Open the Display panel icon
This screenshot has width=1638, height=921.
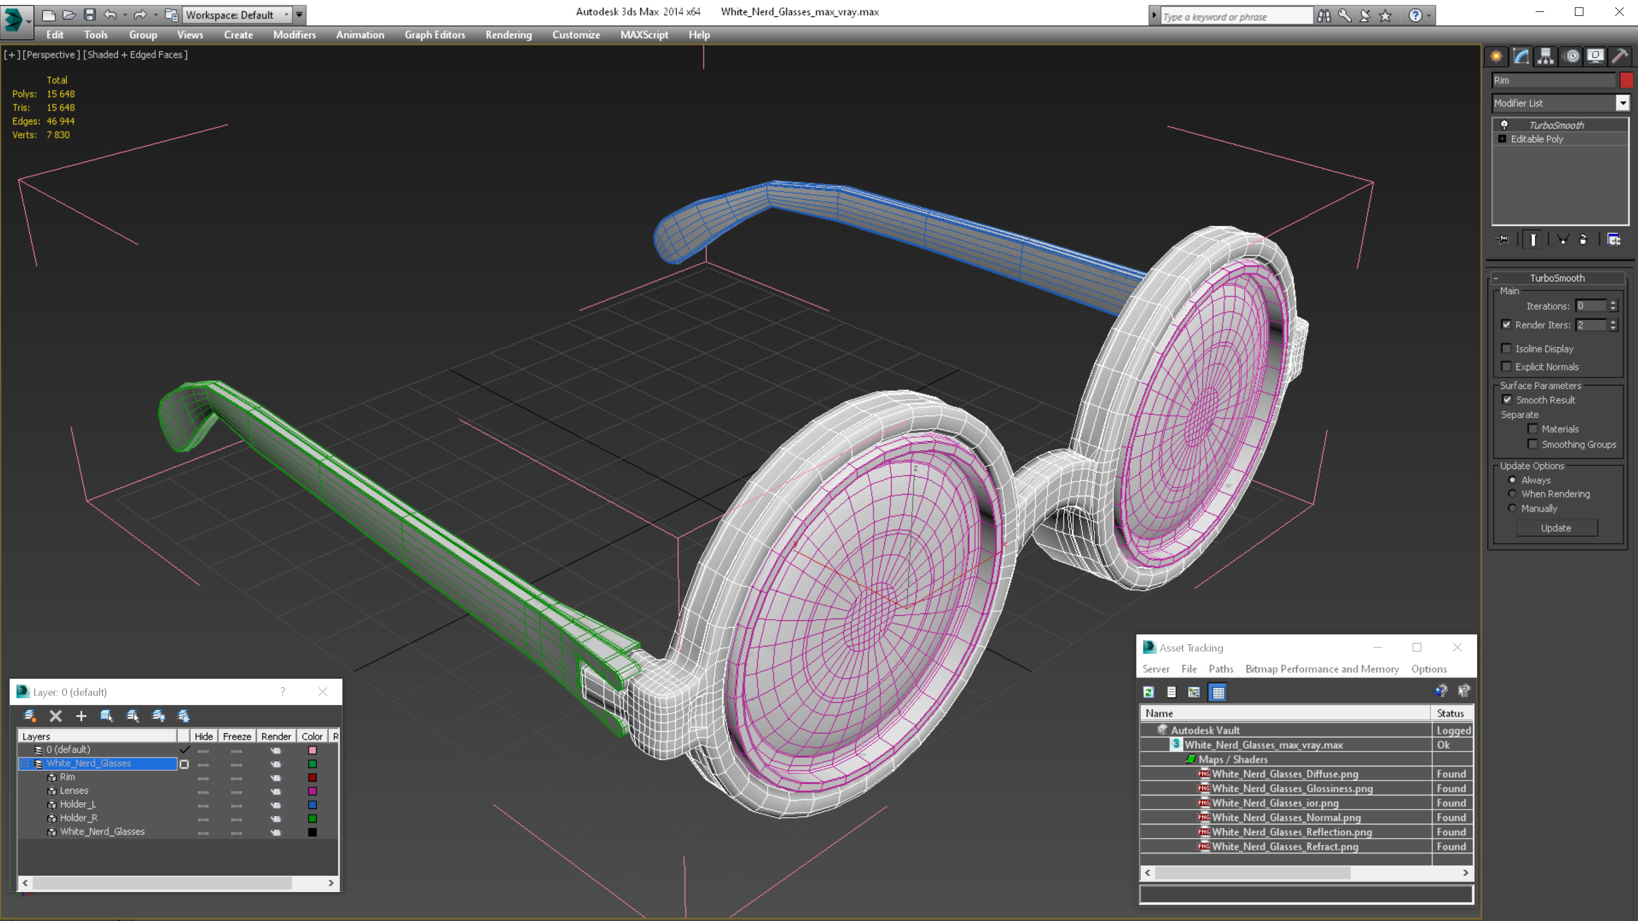coord(1595,57)
